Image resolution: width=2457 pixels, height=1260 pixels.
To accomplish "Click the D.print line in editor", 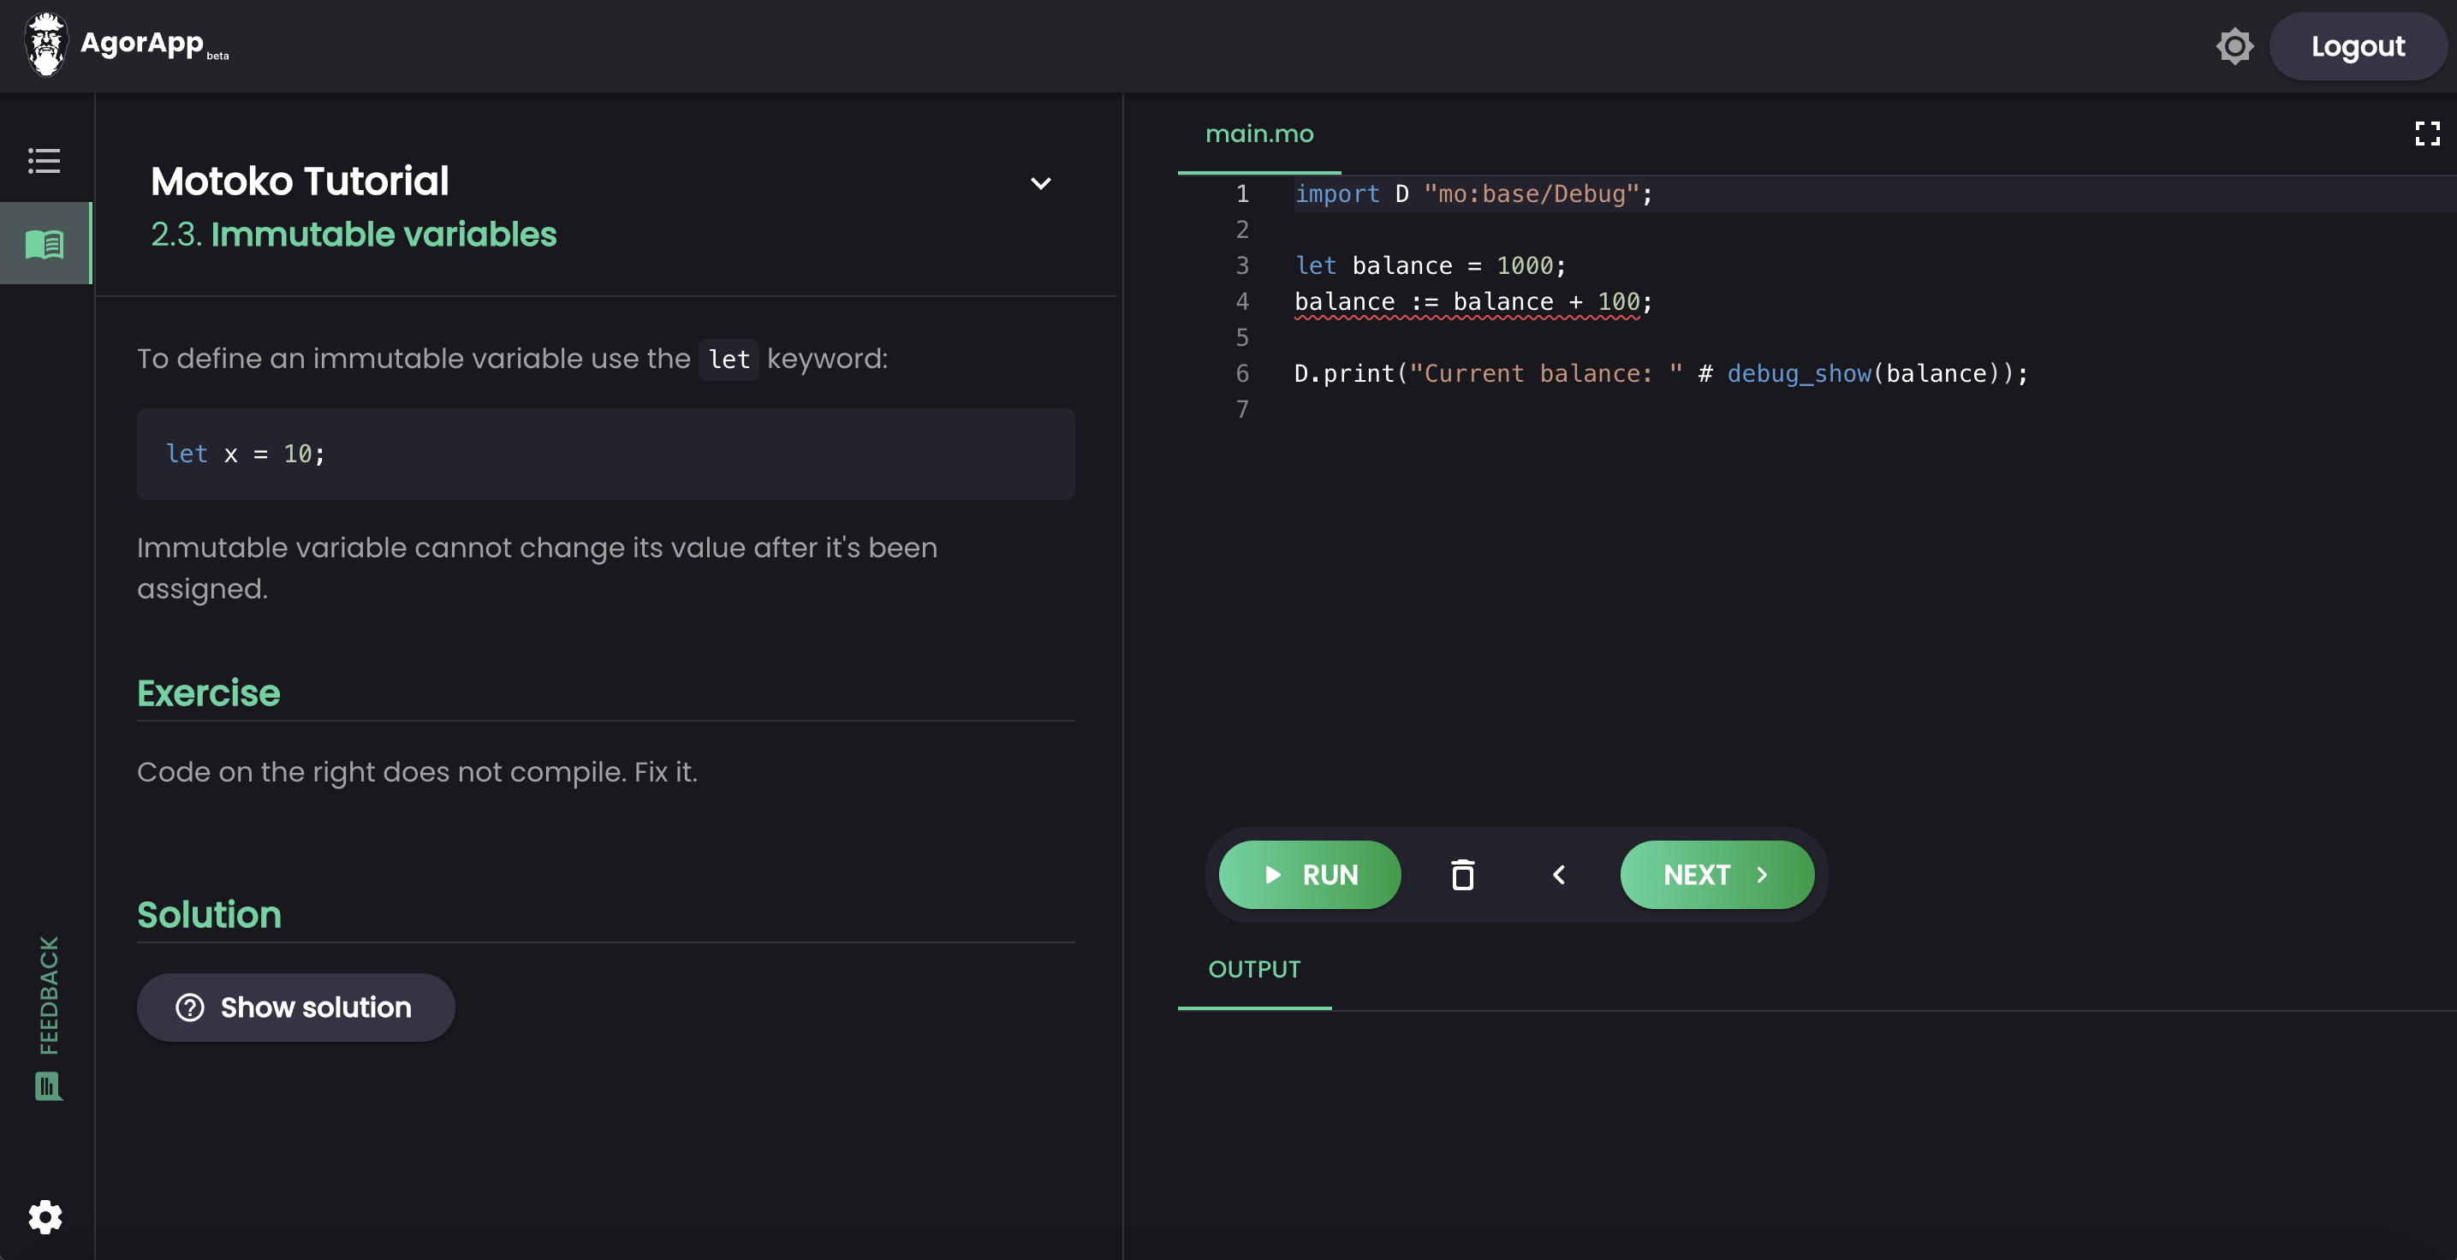I will coord(1661,373).
